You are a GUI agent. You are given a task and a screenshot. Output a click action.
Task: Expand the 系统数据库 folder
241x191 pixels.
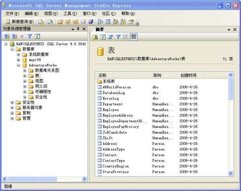[x=18, y=55]
